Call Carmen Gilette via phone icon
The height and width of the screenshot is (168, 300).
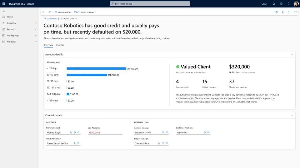coord(159,143)
